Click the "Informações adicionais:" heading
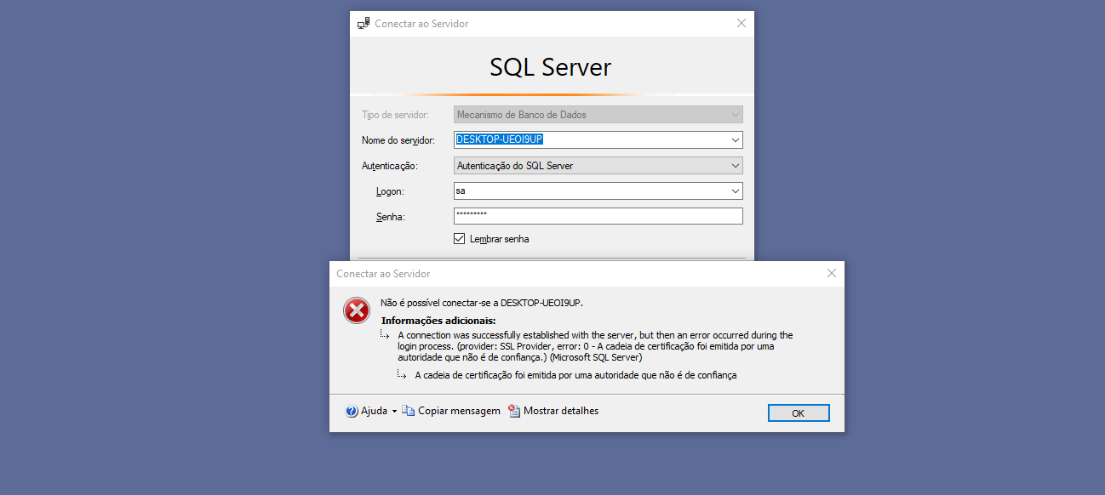This screenshot has width=1105, height=495. pyautogui.click(x=438, y=321)
